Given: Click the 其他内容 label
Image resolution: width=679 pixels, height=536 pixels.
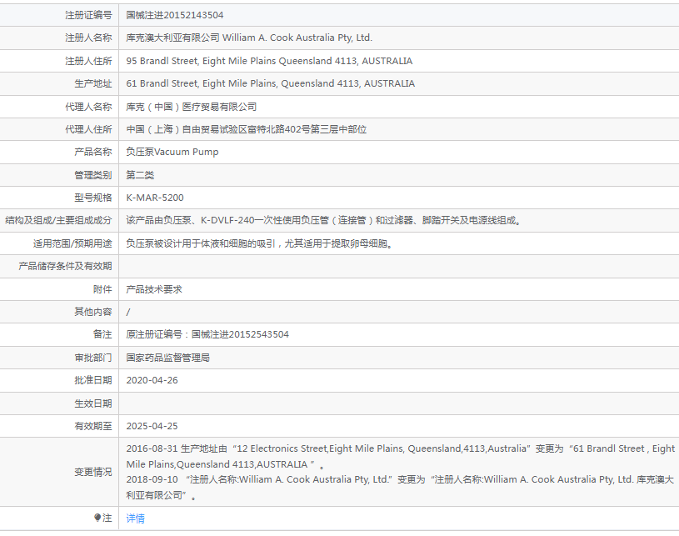Looking at the screenshot, I should pyautogui.click(x=93, y=312).
